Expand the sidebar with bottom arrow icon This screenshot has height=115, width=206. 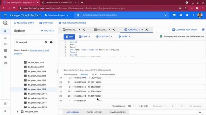tap(5, 111)
